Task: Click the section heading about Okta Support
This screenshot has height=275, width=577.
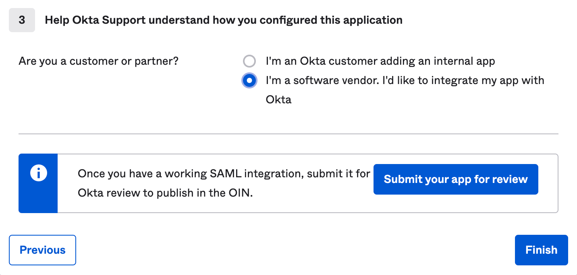Action: point(224,20)
